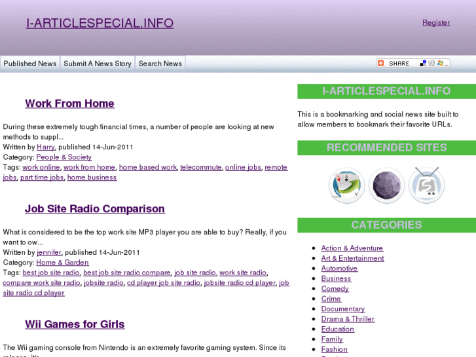Open the TV antenna recommended site icon
Viewport: 476px width, 357px height.
coord(426,185)
